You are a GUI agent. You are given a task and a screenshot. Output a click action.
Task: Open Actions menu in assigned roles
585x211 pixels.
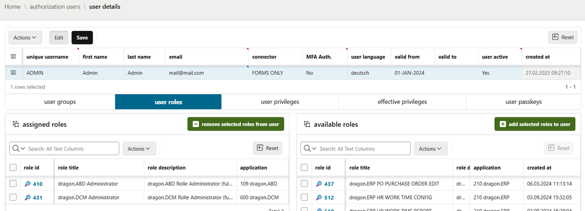[x=139, y=148]
